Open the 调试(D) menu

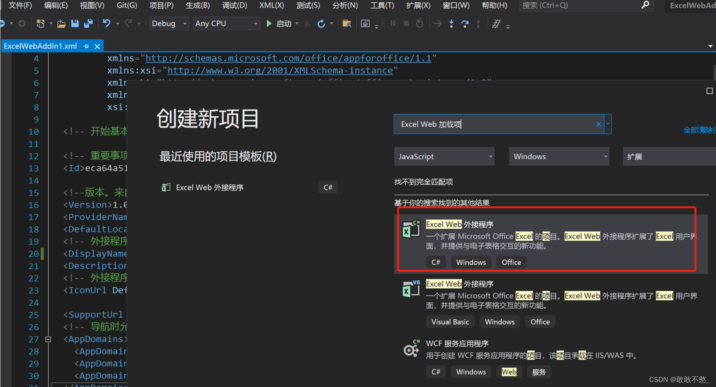[x=235, y=5]
